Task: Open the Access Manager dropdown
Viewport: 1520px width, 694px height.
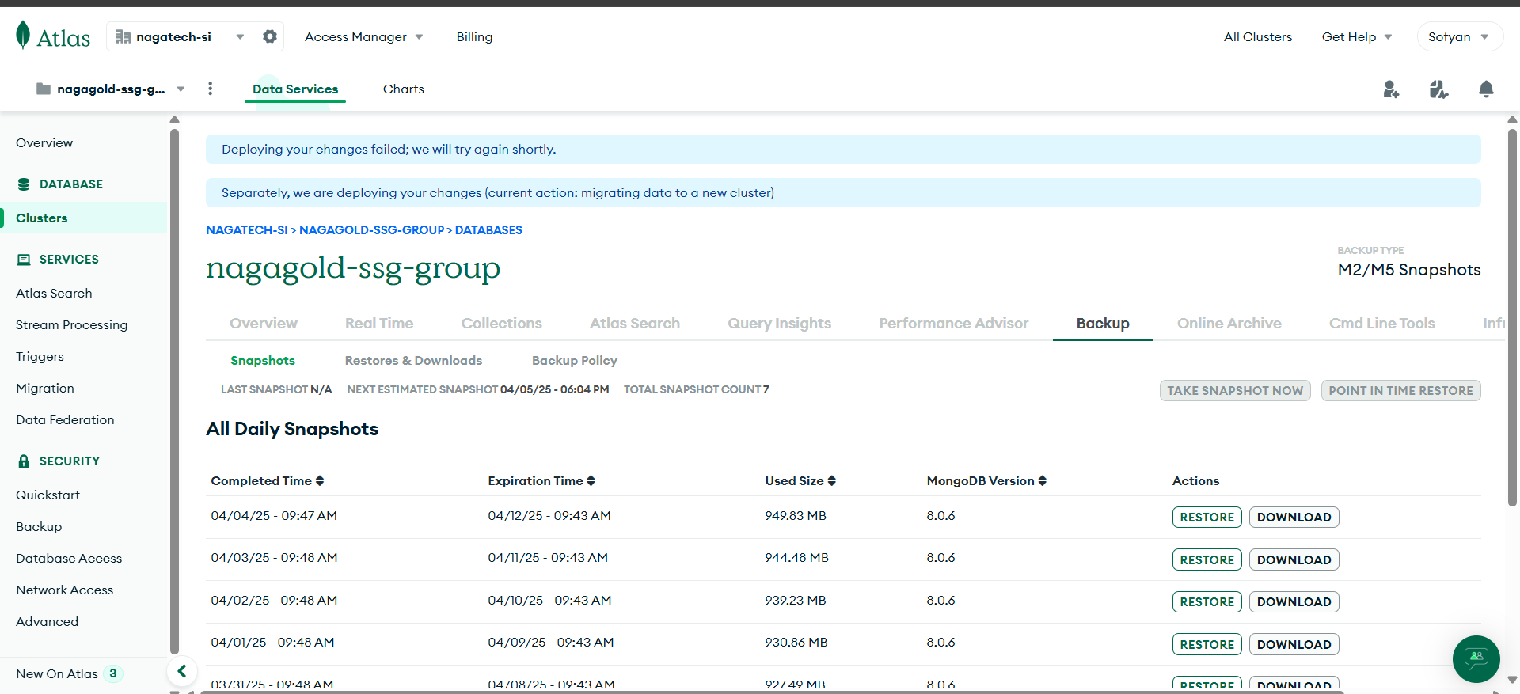Action: point(363,36)
